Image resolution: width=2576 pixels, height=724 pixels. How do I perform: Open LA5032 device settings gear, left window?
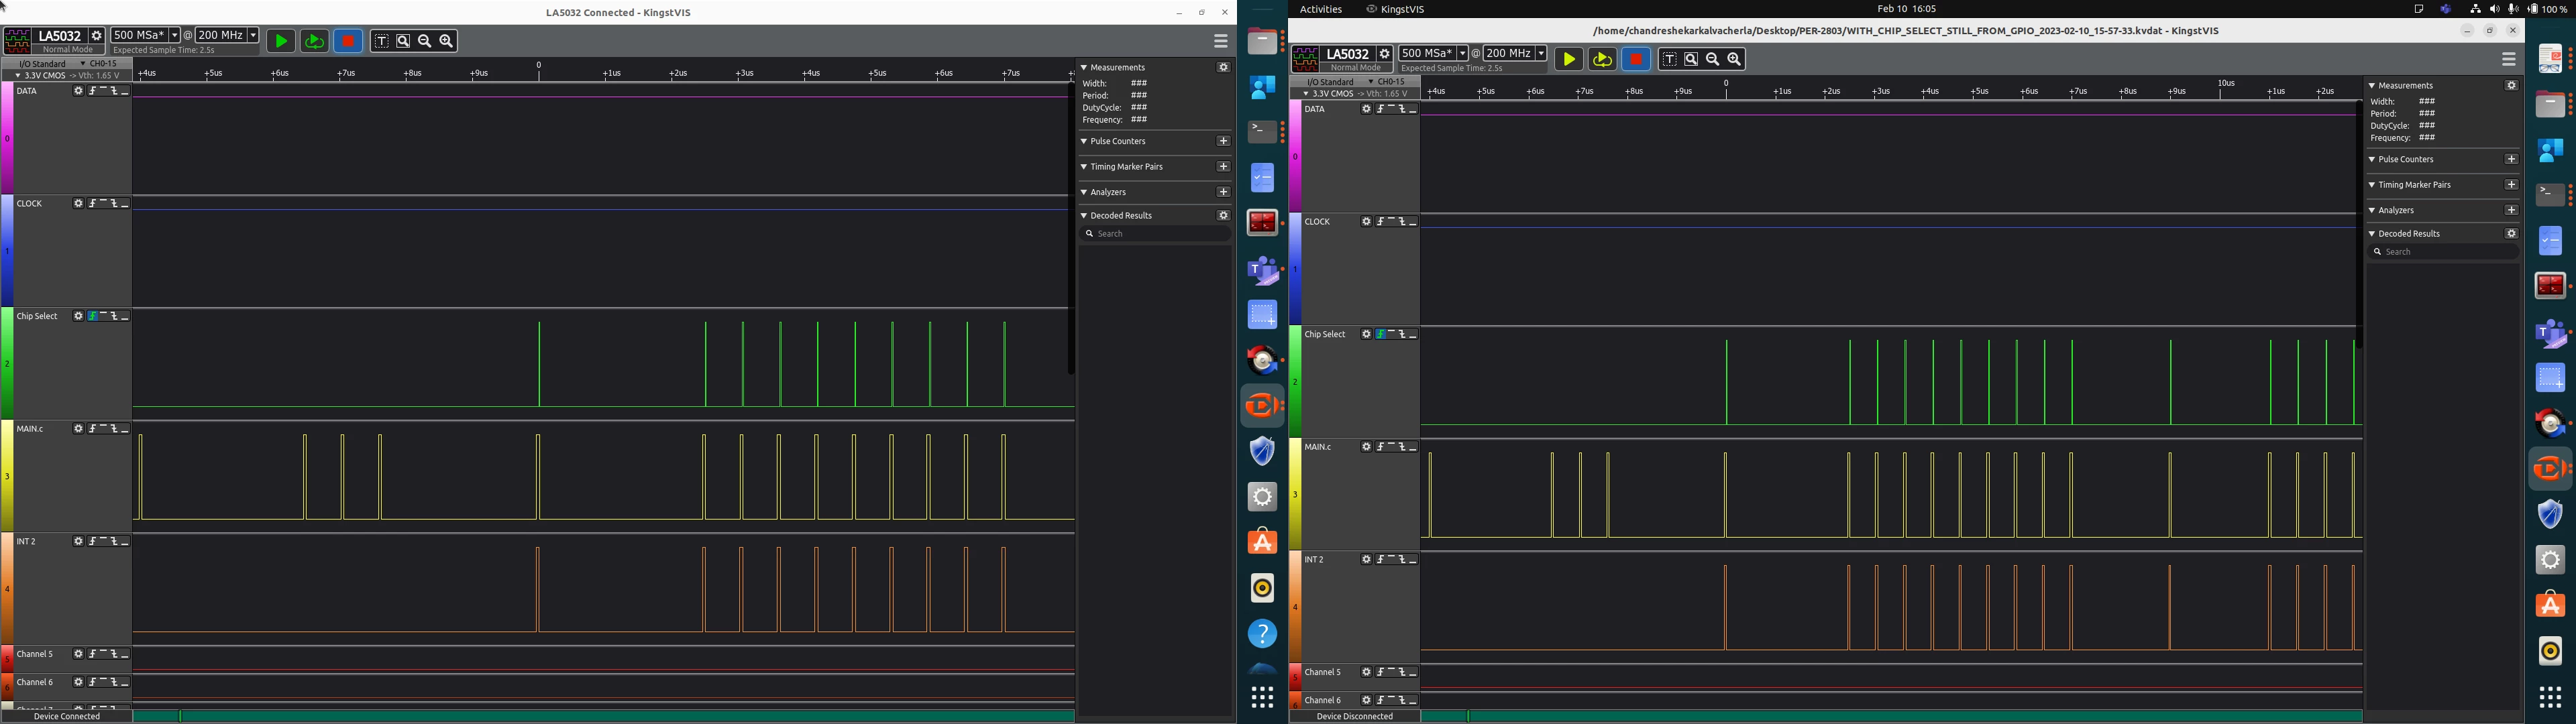click(x=97, y=36)
